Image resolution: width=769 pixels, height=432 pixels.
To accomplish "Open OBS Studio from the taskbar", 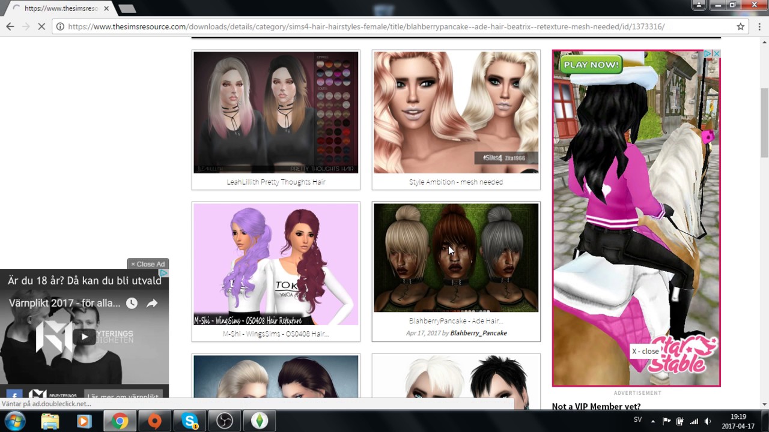I will (x=225, y=421).
